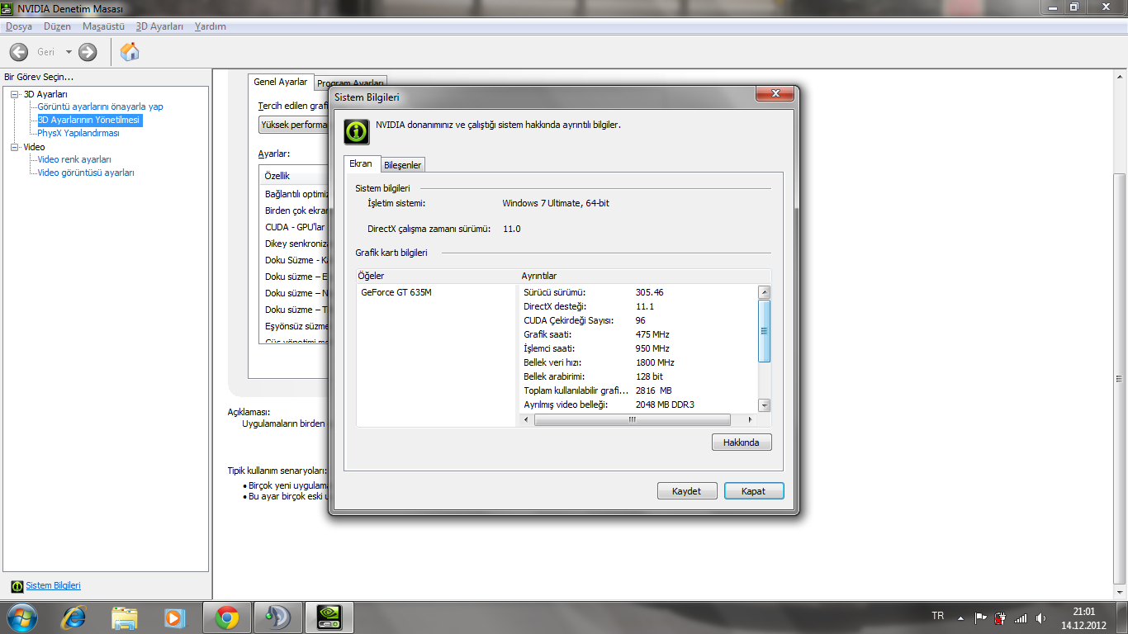Click horizontal scrollbar left arrow in details

click(528, 419)
